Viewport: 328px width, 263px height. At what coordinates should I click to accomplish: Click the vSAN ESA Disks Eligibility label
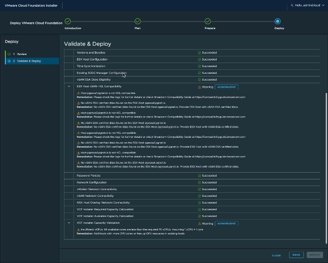94,80
